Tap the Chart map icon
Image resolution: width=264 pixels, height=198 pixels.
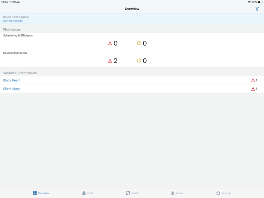pyautogui.click(x=128, y=193)
